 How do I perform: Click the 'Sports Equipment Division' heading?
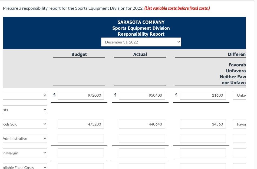pos(141,28)
